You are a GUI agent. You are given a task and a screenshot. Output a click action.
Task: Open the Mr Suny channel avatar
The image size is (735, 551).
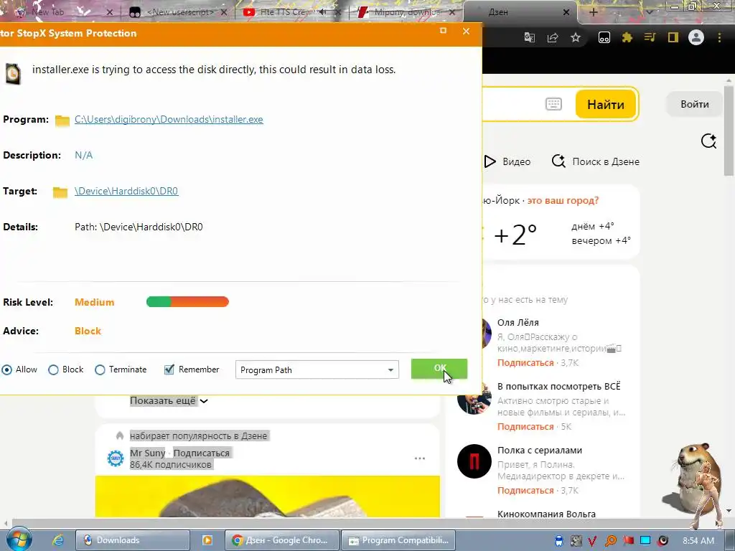[116, 458]
